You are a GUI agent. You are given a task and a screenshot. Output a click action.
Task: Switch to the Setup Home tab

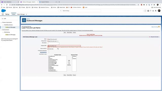tap(13, 14)
